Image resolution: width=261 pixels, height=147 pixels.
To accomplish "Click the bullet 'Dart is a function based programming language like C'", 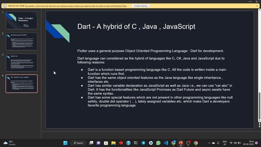I will pyautogui.click(x=157, y=72).
